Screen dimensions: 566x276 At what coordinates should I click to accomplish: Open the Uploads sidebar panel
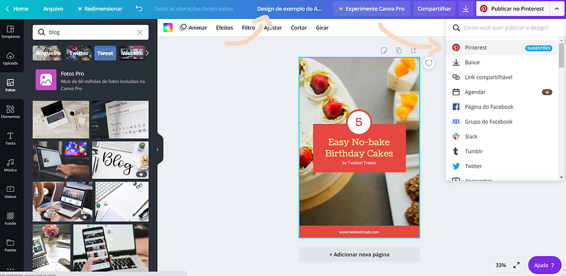click(x=10, y=59)
